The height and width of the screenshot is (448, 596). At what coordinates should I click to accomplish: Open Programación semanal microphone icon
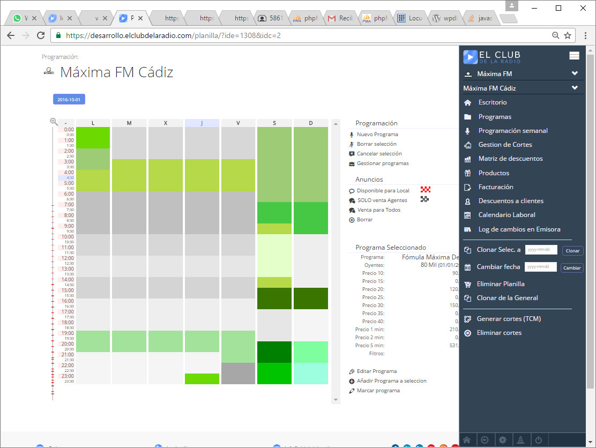467,131
